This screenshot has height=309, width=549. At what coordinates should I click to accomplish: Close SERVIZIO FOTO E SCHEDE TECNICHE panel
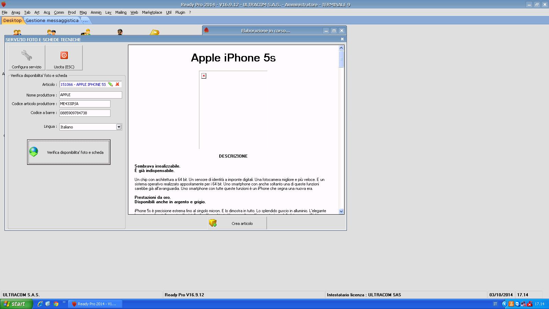pyautogui.click(x=342, y=39)
